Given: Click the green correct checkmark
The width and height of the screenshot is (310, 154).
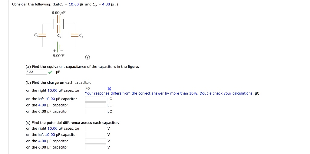Looking at the screenshot, I should click(50, 72).
